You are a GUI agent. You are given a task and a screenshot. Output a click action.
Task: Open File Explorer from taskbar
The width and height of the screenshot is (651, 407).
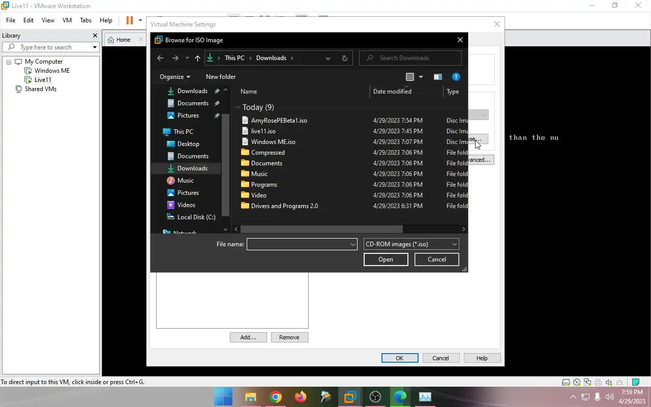click(x=250, y=397)
